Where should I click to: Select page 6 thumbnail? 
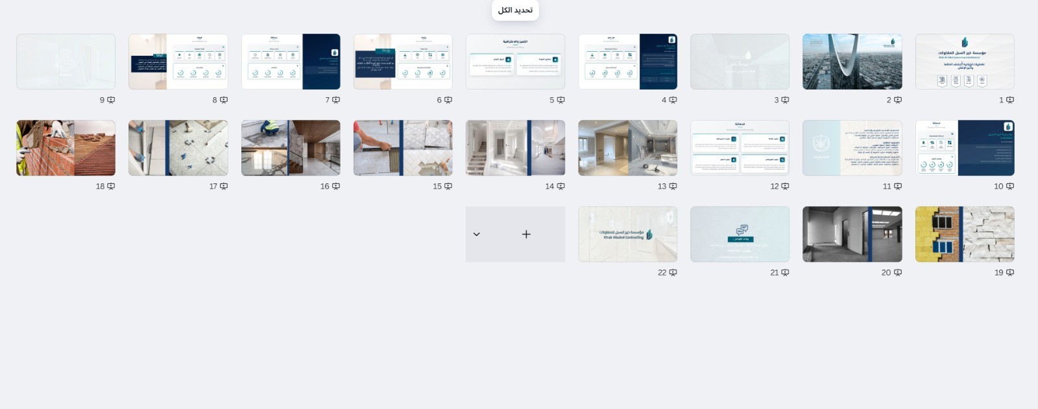[x=403, y=62]
